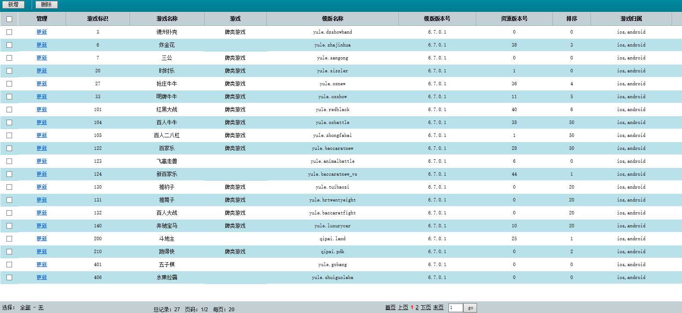Check the box for 抢庄牛牛 row
This screenshot has height=313, width=682.
pyautogui.click(x=9, y=84)
